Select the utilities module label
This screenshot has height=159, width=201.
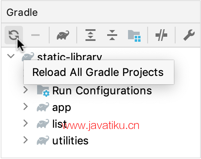[70, 140]
